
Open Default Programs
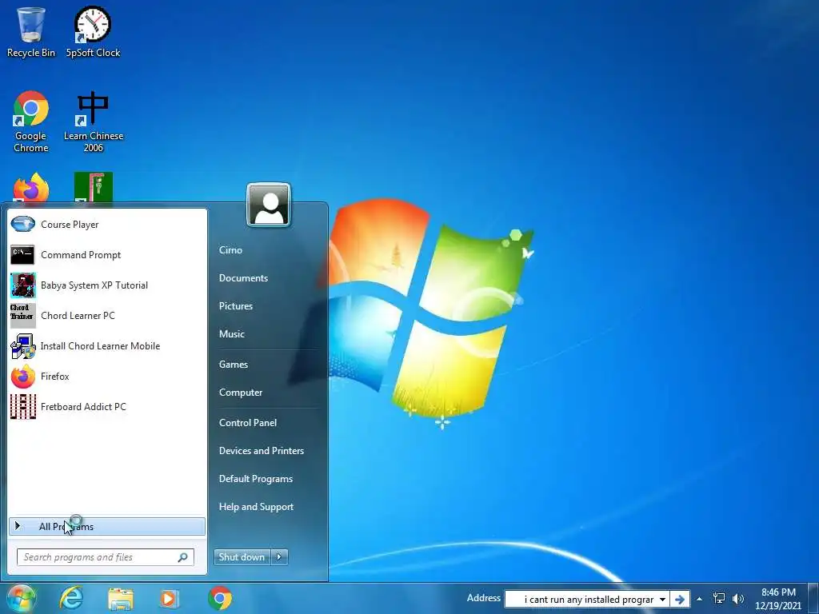pos(256,479)
